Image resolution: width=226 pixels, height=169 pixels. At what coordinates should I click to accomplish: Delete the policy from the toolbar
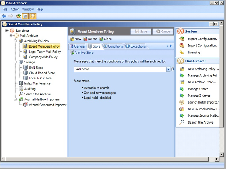(90, 39)
